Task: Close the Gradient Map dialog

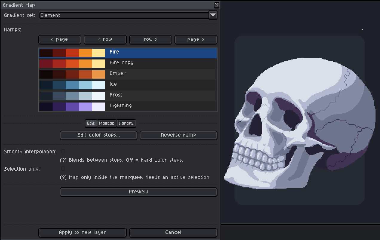Action: [217, 5]
